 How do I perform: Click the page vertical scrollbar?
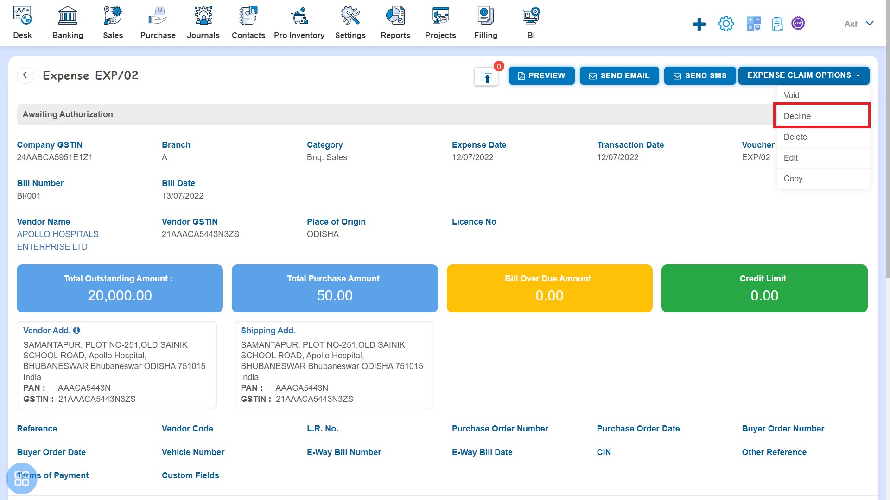[888, 139]
